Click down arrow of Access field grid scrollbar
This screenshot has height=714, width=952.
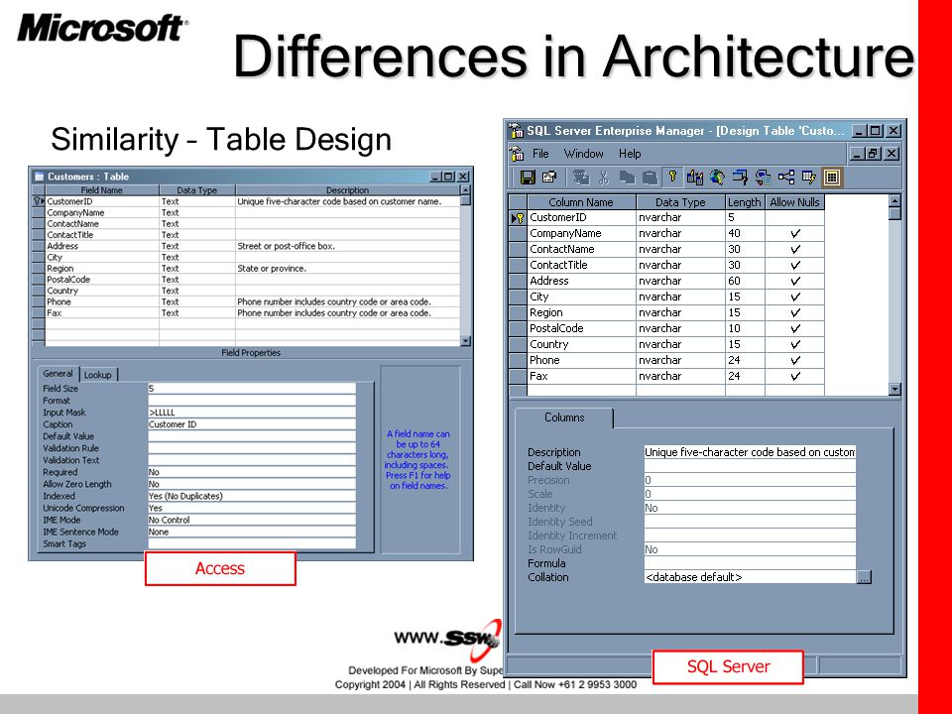pyautogui.click(x=466, y=341)
